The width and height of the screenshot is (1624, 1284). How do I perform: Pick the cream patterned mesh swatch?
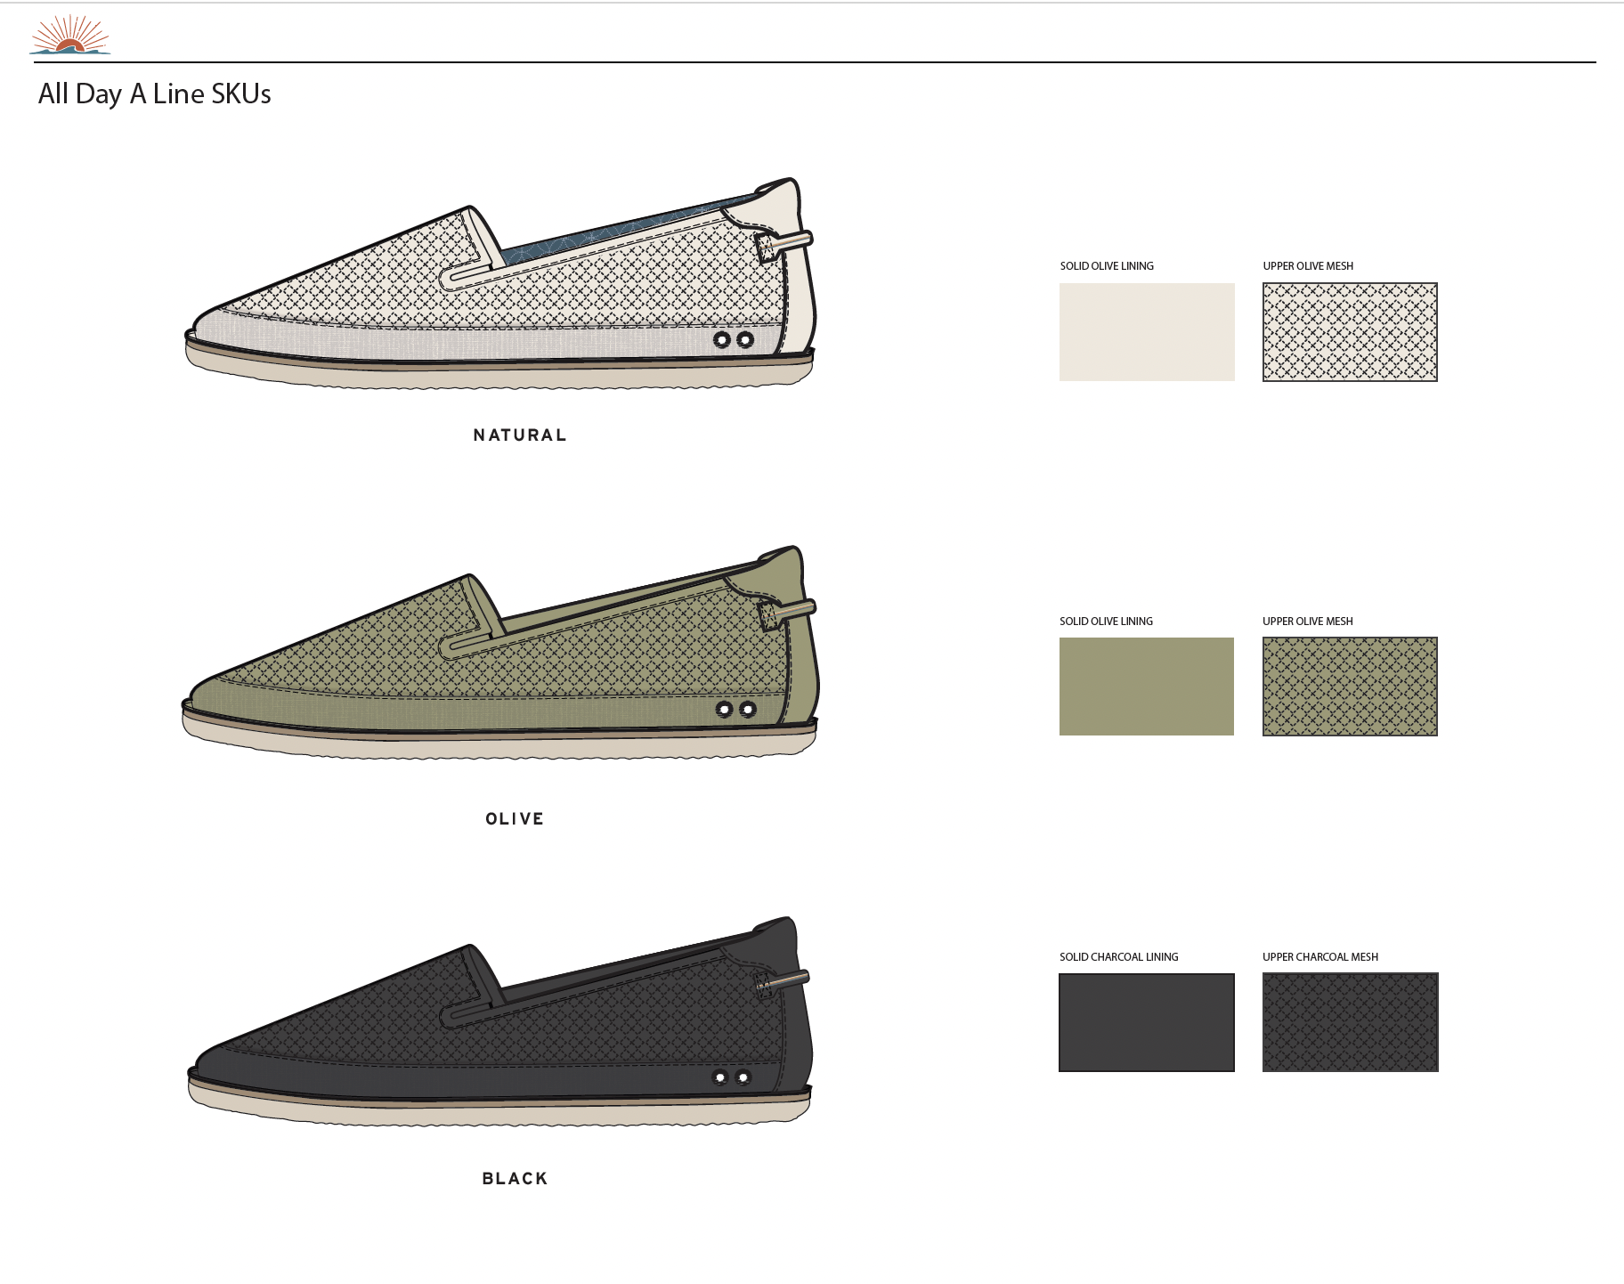(1350, 332)
